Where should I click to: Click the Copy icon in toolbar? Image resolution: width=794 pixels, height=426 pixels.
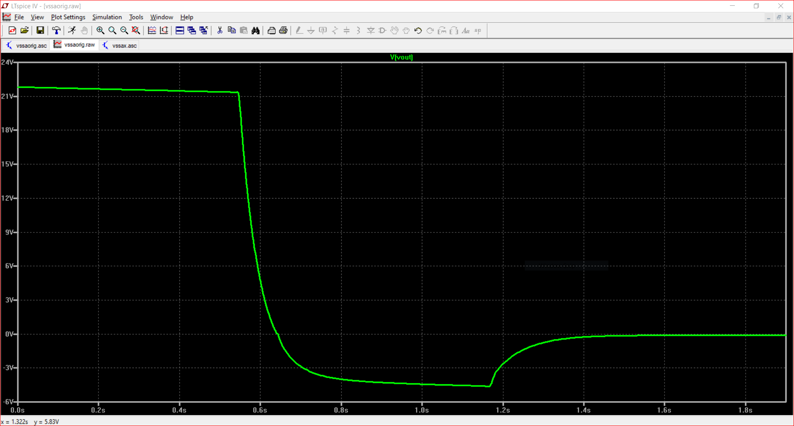[232, 31]
